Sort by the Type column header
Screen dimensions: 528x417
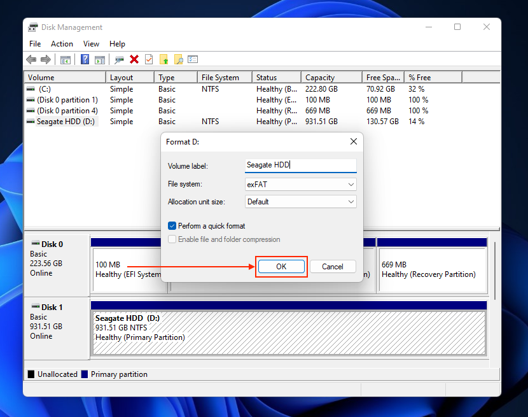[x=176, y=77]
